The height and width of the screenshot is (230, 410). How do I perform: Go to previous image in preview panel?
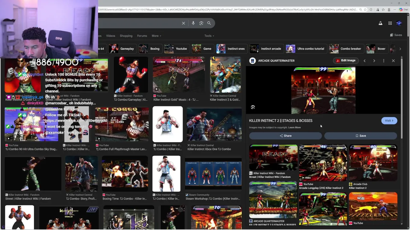point(365,61)
